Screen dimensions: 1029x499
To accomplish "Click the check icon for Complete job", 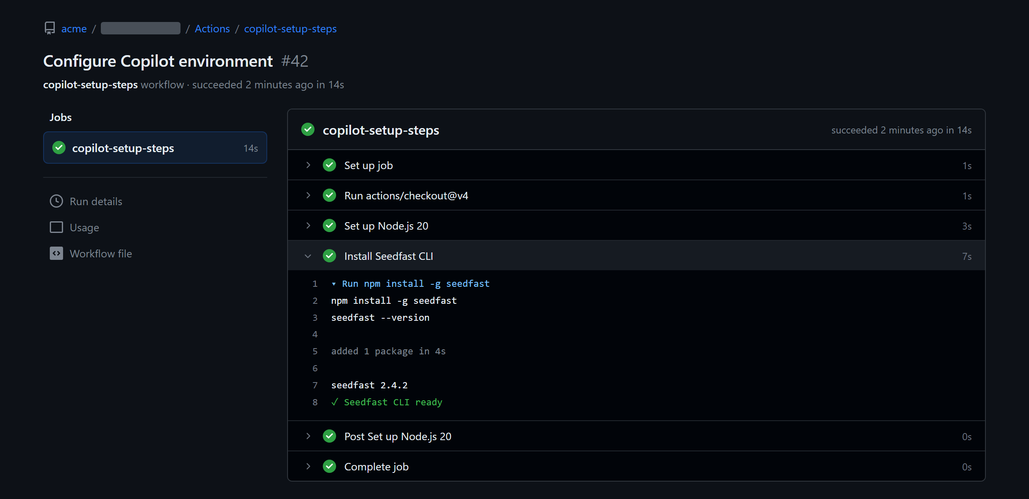I will tap(329, 466).
